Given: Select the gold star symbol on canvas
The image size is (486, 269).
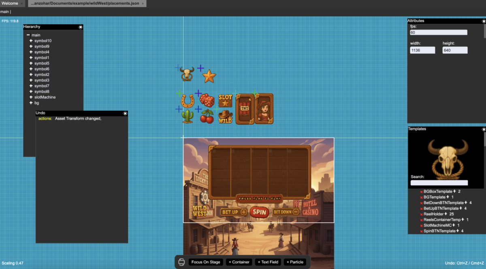Looking at the screenshot, I should tap(209, 76).
